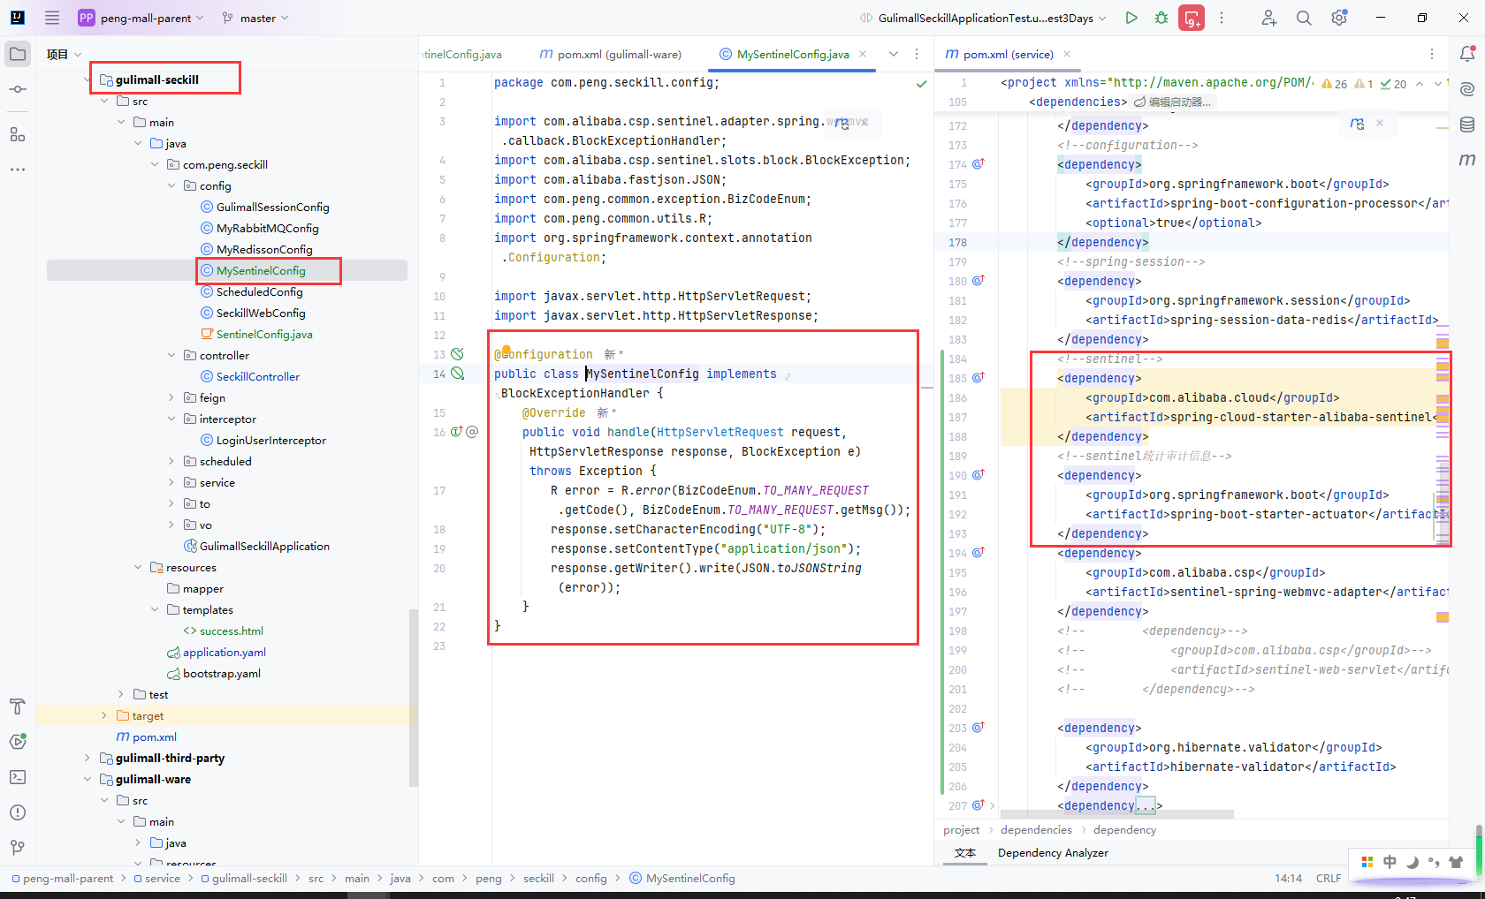Open the Problems tool window
Viewport: 1485px width, 899px height.
tap(18, 812)
